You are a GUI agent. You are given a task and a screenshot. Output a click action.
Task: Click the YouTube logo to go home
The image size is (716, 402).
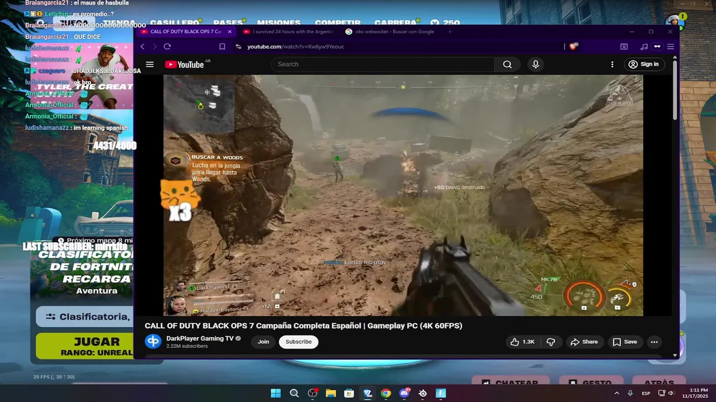tap(185, 65)
